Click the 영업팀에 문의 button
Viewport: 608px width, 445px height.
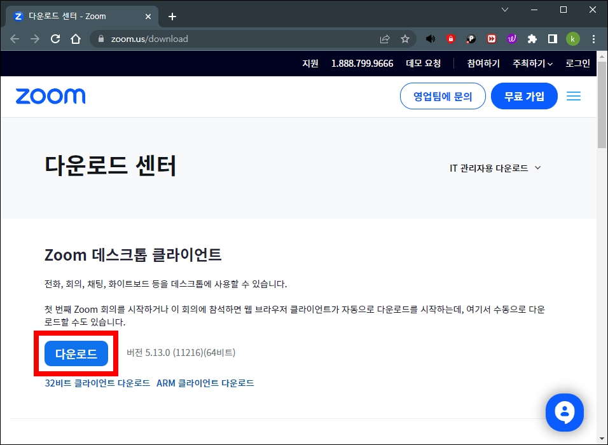point(443,96)
